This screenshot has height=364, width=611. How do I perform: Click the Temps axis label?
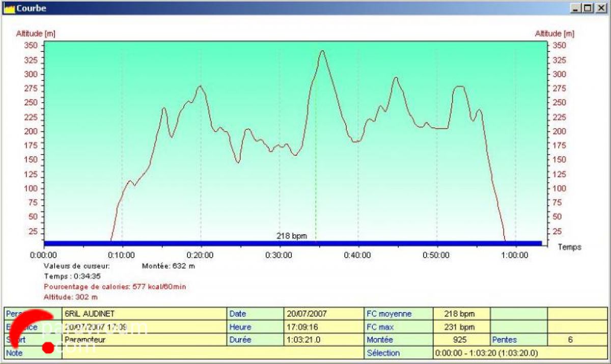(x=569, y=247)
